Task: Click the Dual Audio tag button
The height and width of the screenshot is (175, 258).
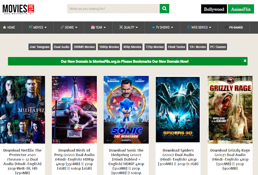Action: 62,47
